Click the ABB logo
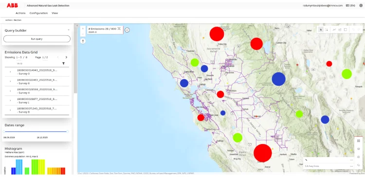 pos(12,5)
